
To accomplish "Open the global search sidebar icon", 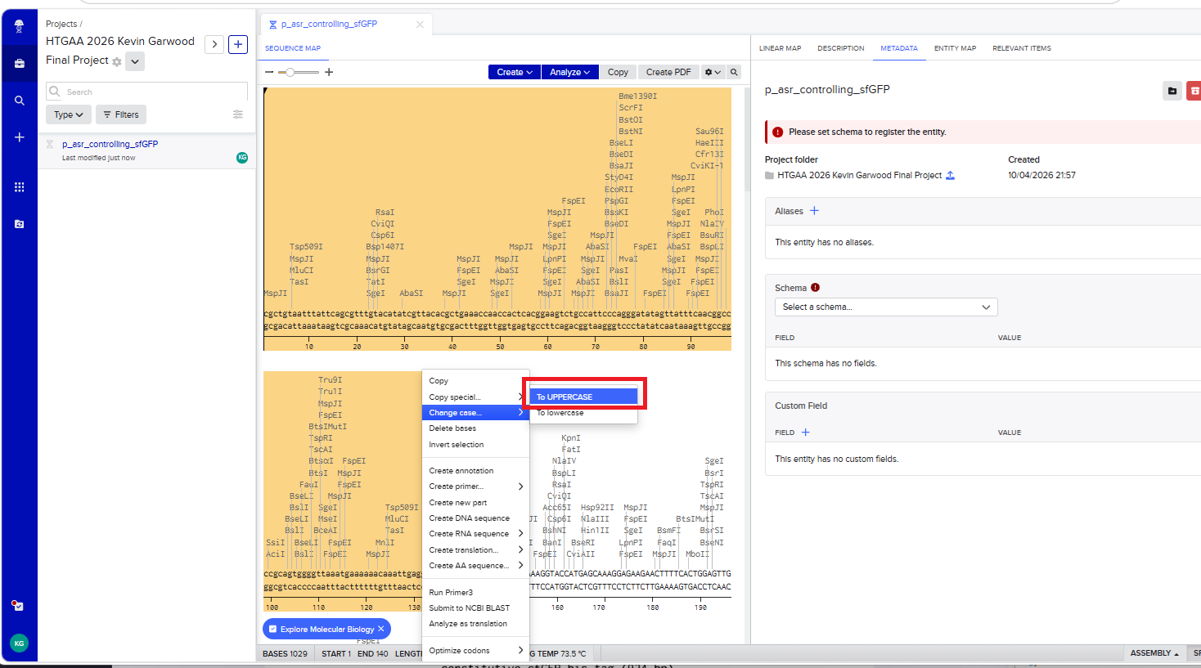I will pyautogui.click(x=19, y=101).
